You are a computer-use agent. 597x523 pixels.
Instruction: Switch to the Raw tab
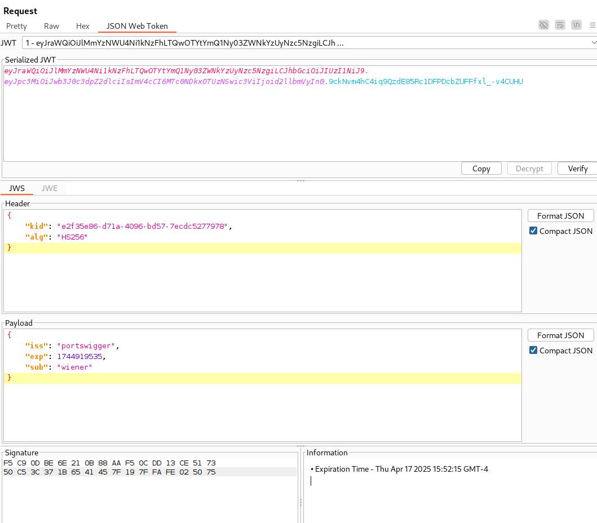51,26
